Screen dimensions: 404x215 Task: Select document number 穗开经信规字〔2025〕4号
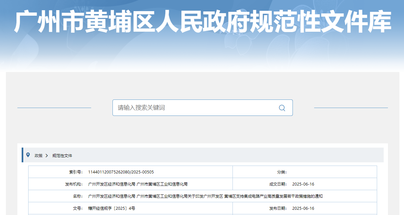click(x=111, y=208)
